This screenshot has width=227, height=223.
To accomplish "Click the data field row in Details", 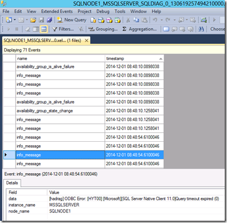I will click(116, 199).
